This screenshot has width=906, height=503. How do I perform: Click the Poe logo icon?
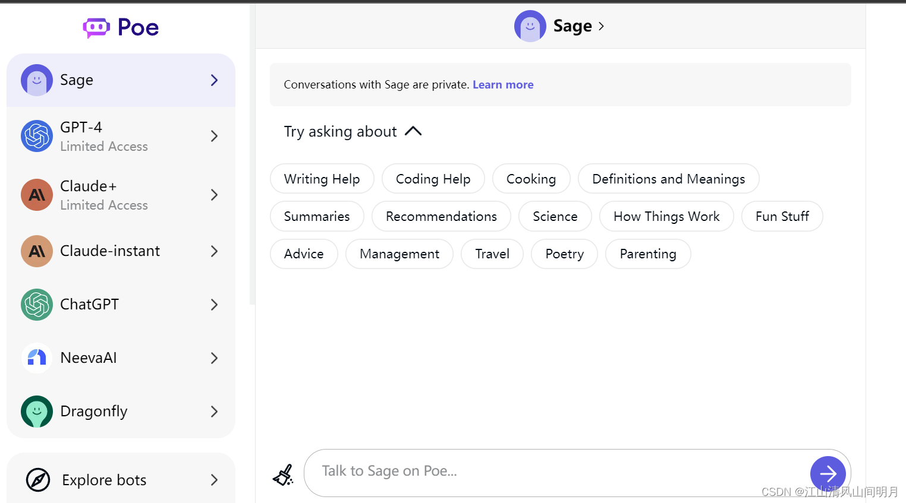pyautogui.click(x=96, y=27)
